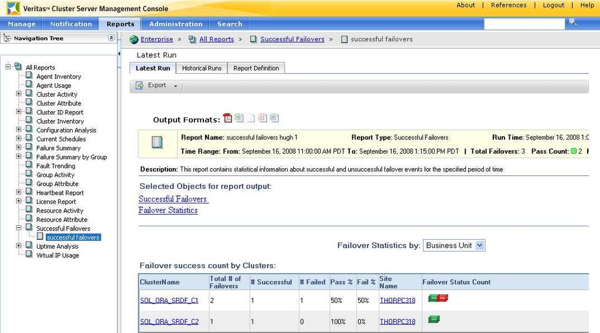Open the SOL_ORA_SRDF_C1 cluster link

point(169,301)
